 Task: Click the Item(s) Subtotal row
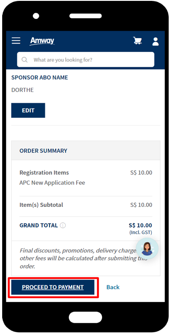pyautogui.click(x=86, y=205)
